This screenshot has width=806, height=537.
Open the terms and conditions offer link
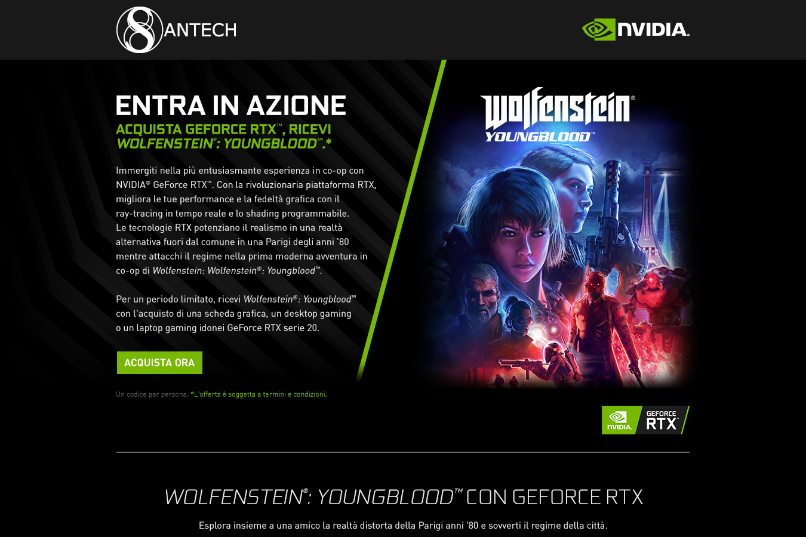click(259, 394)
